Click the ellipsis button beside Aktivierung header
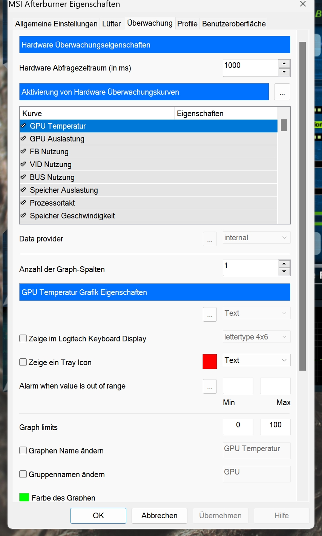The width and height of the screenshot is (322, 536). coord(282,92)
